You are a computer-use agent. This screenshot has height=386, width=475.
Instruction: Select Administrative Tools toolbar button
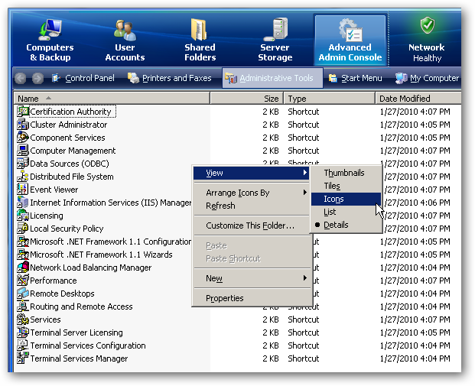point(272,78)
